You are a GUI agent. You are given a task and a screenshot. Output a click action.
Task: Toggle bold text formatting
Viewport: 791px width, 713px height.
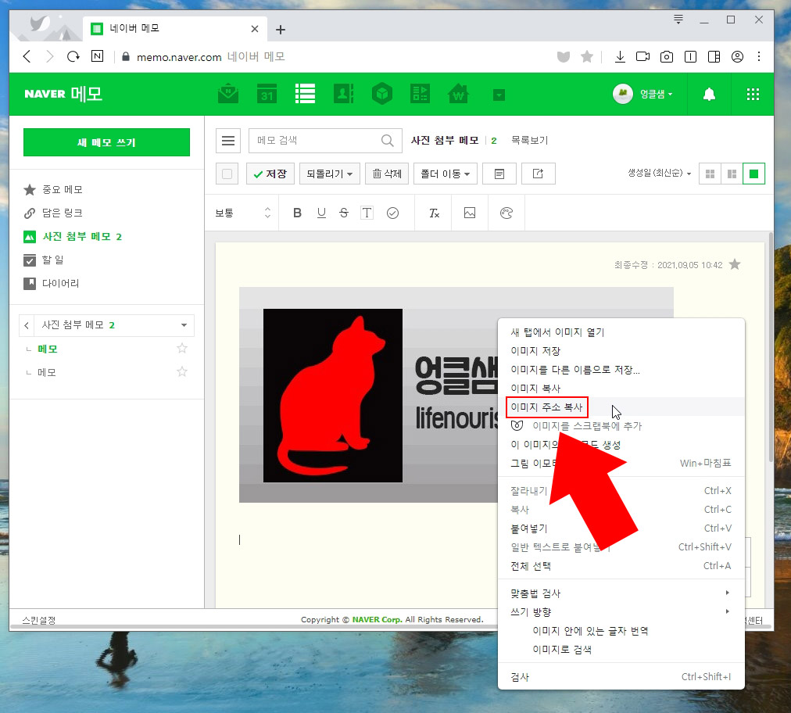[297, 213]
